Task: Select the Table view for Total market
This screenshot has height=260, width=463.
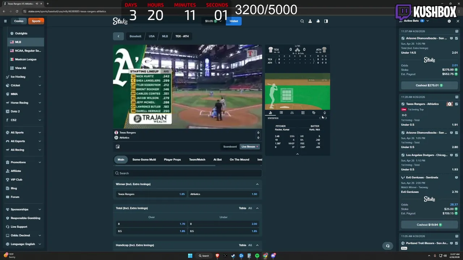Action: click(242, 208)
